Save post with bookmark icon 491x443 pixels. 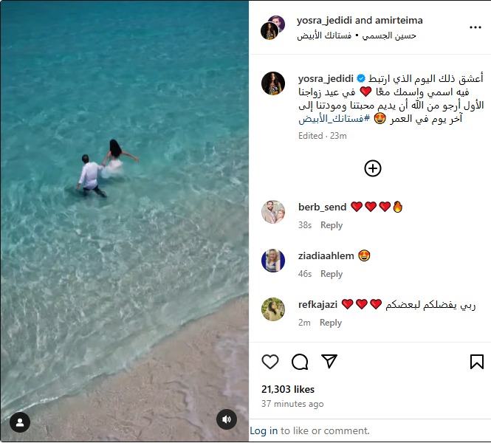point(476,362)
